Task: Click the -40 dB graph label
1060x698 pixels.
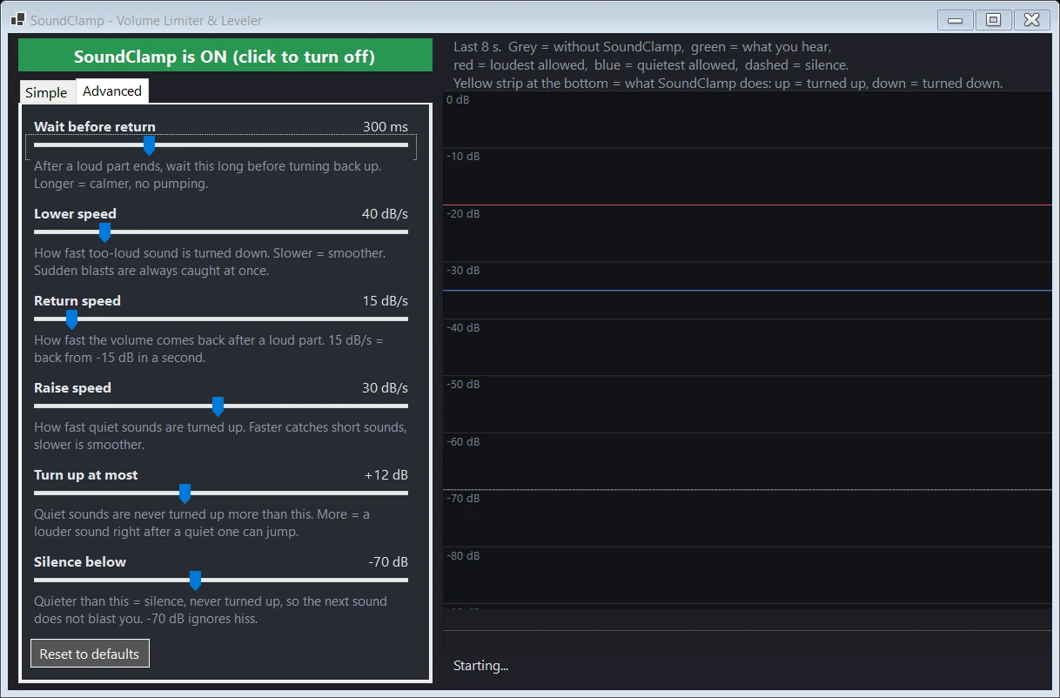Action: pos(463,328)
